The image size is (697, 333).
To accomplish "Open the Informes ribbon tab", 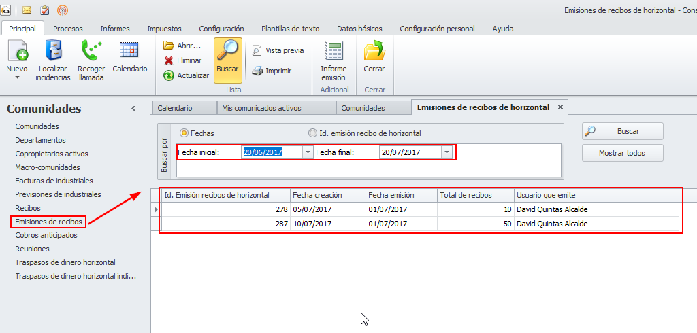I will (x=114, y=29).
